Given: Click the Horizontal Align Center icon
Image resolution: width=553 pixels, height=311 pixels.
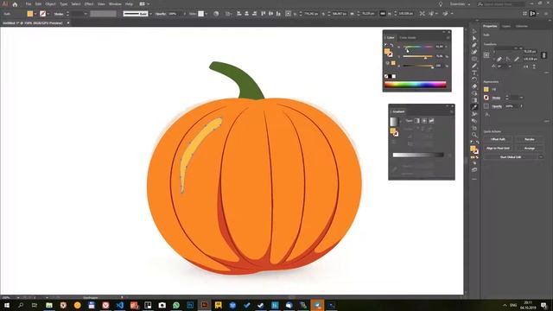Looking at the screenshot, I should tap(247, 14).
